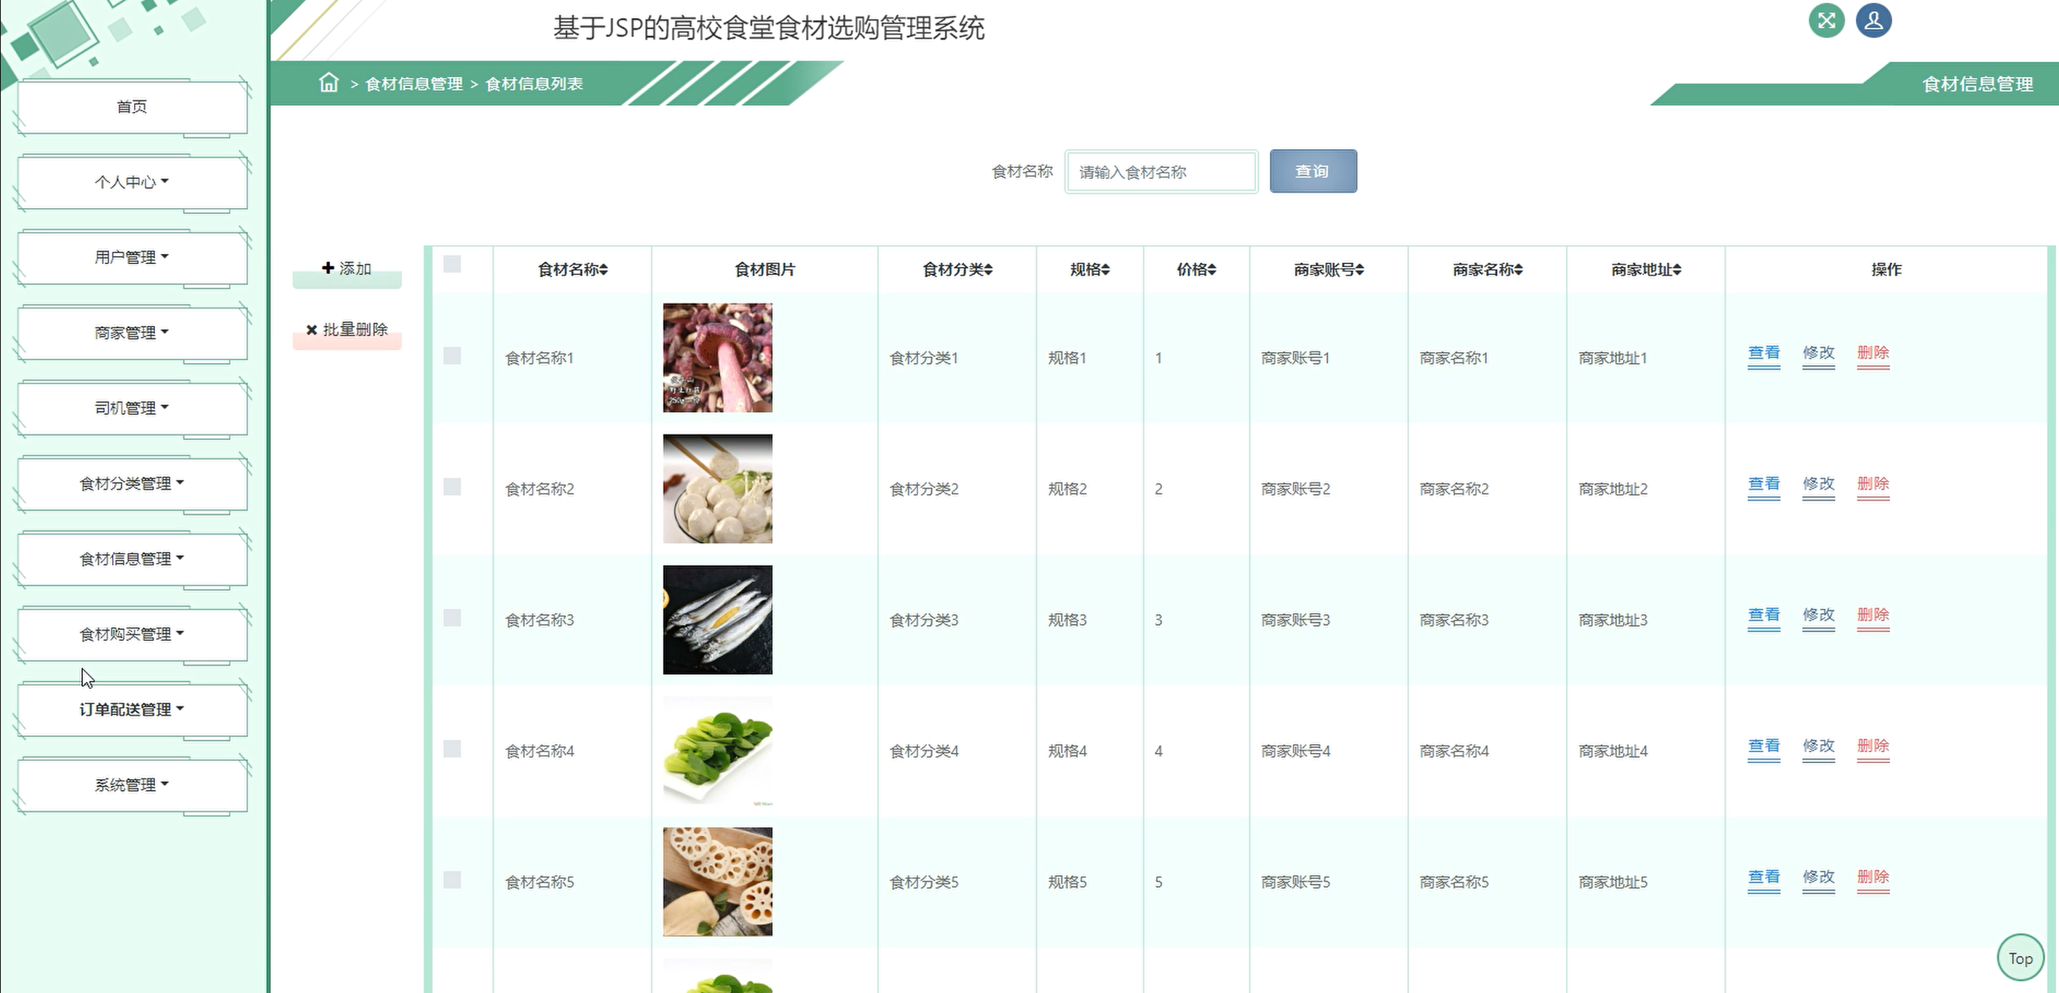The height and width of the screenshot is (993, 2059).
Task: Open the user profile icon in header
Action: click(x=1873, y=21)
